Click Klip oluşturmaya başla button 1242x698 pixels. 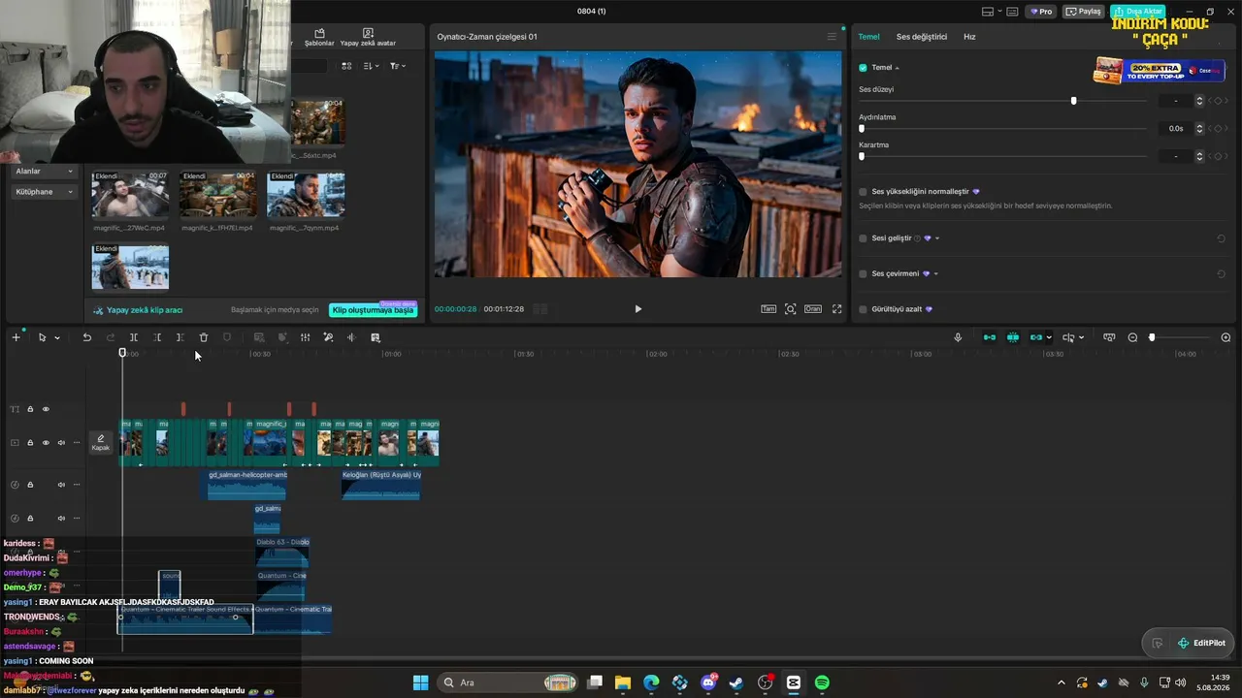[x=374, y=310]
